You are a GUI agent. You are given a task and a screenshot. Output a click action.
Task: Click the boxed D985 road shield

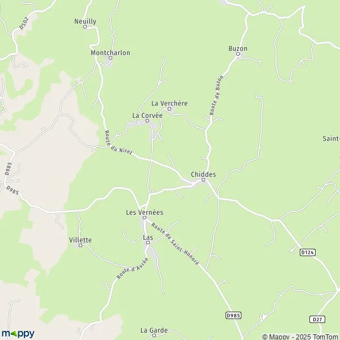(x=233, y=315)
